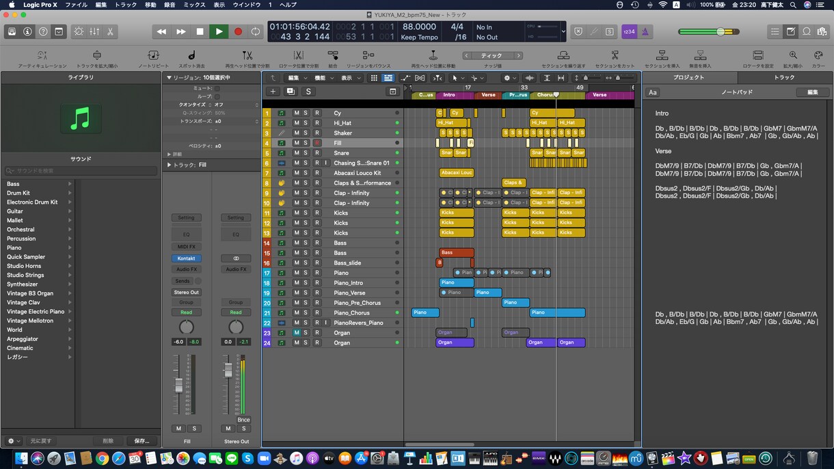Click the ノートリピート toolbar icon
This screenshot has width=834, height=469.
(153, 55)
